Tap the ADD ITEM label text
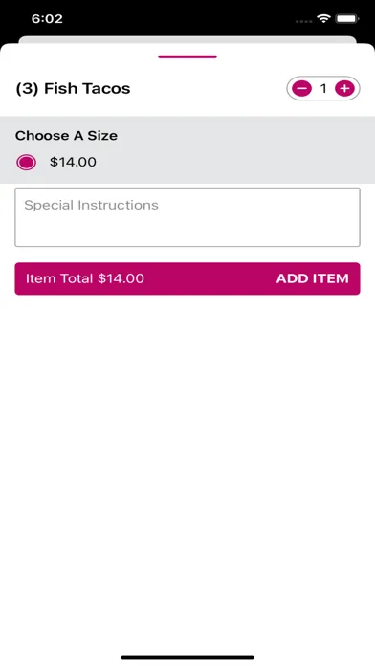The image size is (375, 666). pos(313,278)
